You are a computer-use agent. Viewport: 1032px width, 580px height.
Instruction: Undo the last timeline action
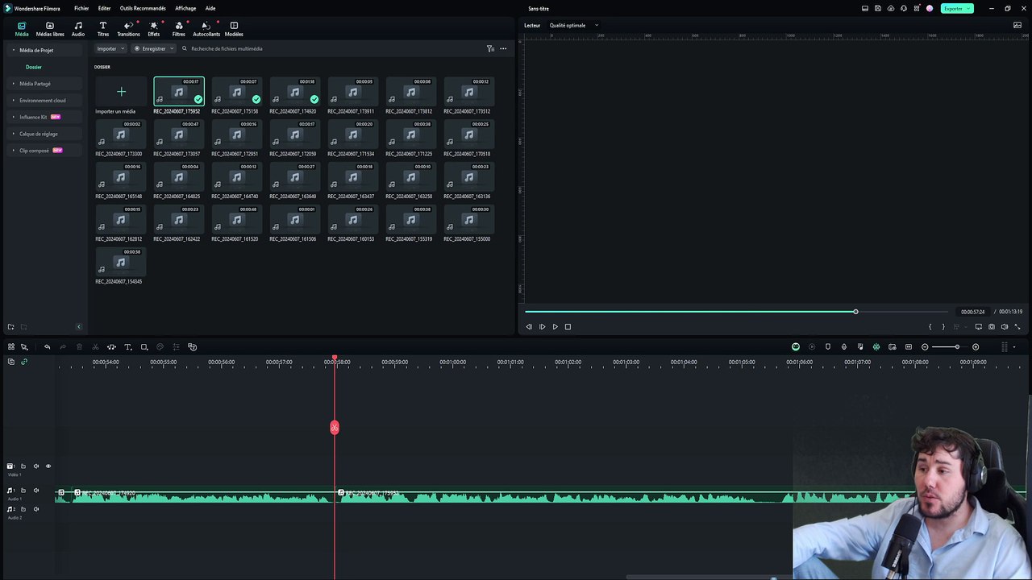47,347
